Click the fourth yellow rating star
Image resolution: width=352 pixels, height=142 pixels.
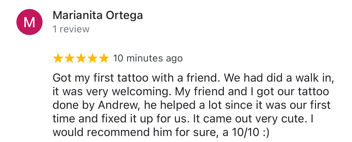pyautogui.click(x=92, y=58)
